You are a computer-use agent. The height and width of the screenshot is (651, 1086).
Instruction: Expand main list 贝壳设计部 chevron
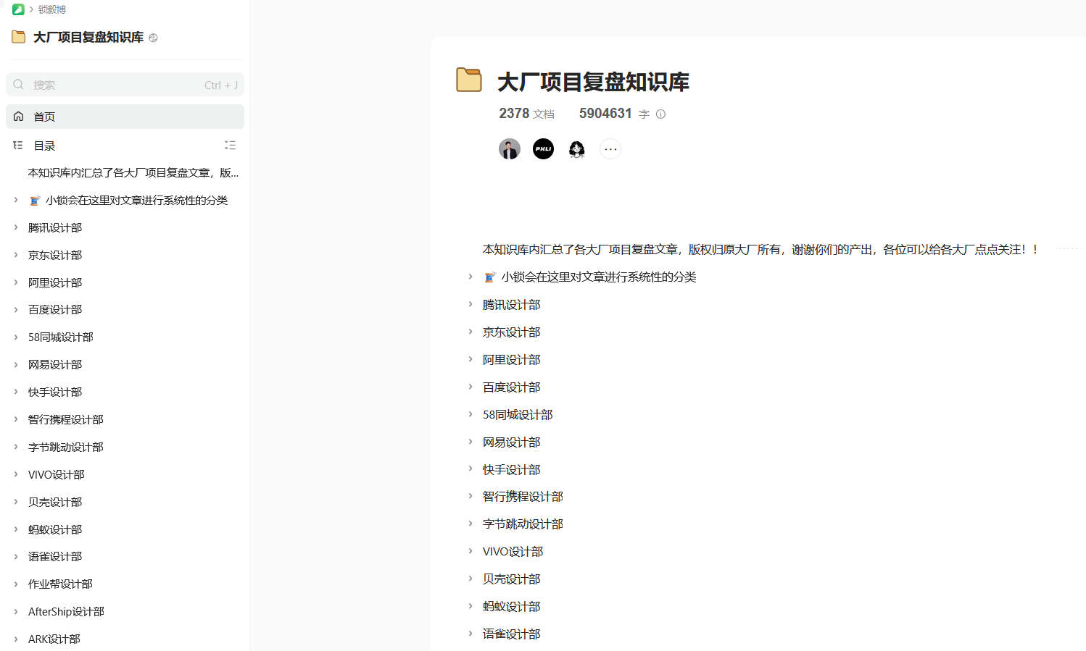tap(471, 579)
